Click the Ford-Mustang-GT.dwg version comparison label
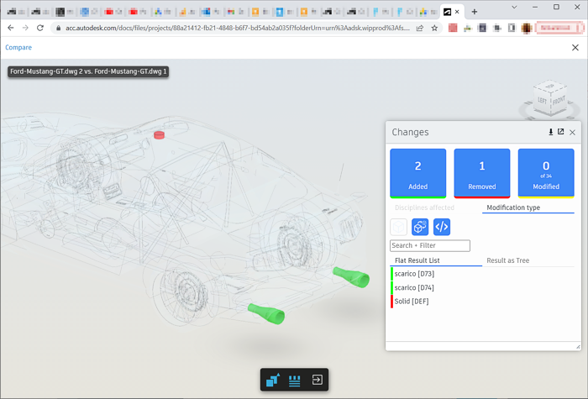Image resolution: width=588 pixels, height=399 pixels. tap(88, 71)
